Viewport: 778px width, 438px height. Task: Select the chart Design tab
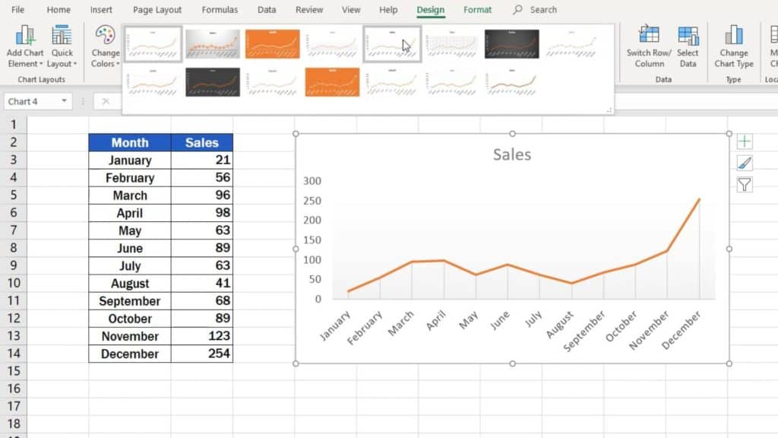click(x=430, y=9)
